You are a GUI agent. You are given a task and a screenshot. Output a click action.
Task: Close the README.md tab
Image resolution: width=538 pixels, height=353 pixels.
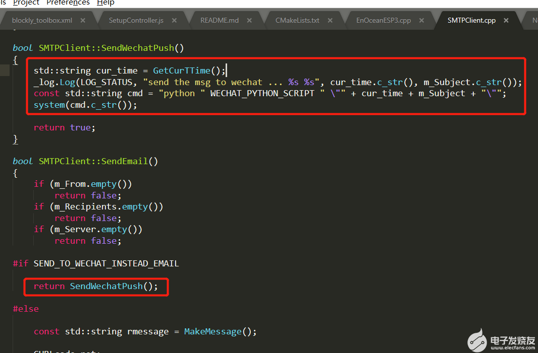249,21
